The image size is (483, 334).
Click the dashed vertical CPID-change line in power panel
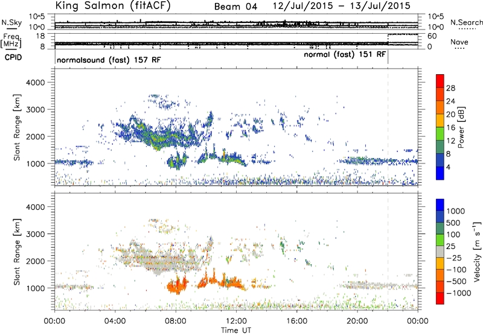(x=388, y=127)
